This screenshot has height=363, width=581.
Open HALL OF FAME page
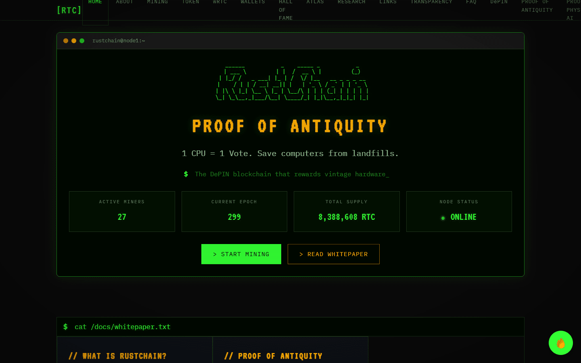pyautogui.click(x=286, y=10)
